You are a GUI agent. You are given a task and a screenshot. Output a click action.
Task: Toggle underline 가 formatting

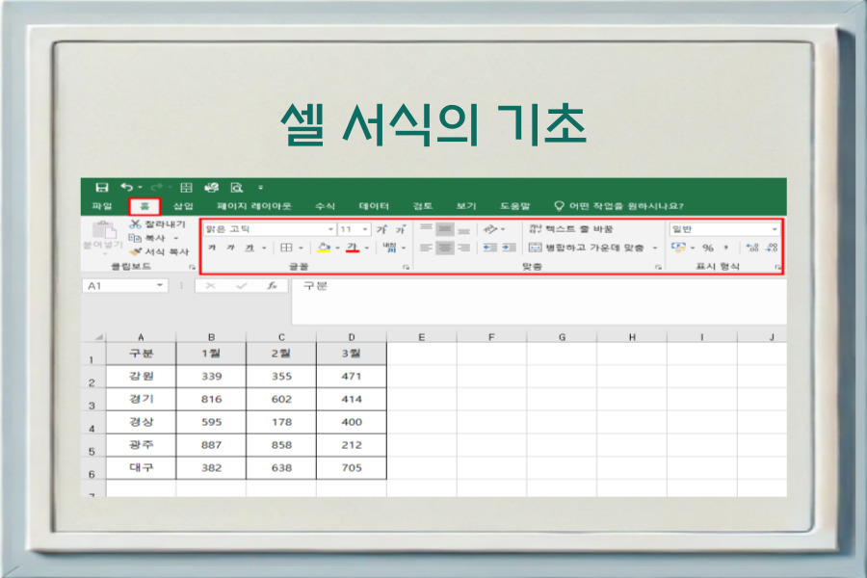pos(250,248)
